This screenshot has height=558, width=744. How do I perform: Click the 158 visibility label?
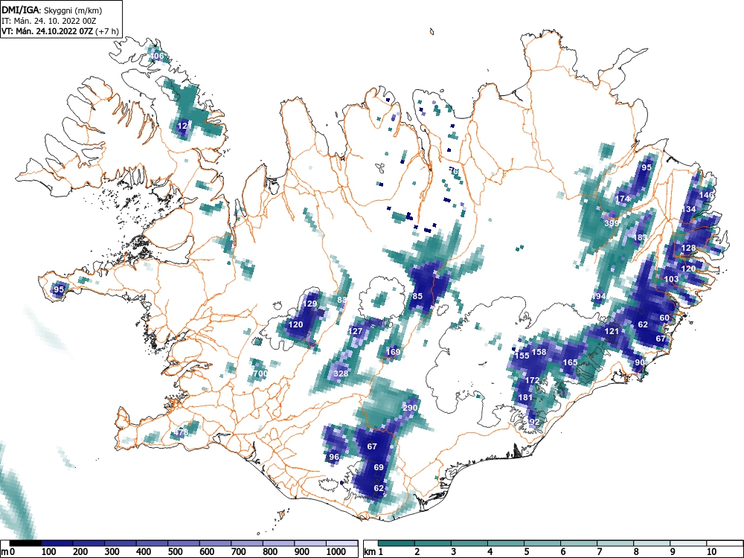tap(539, 352)
